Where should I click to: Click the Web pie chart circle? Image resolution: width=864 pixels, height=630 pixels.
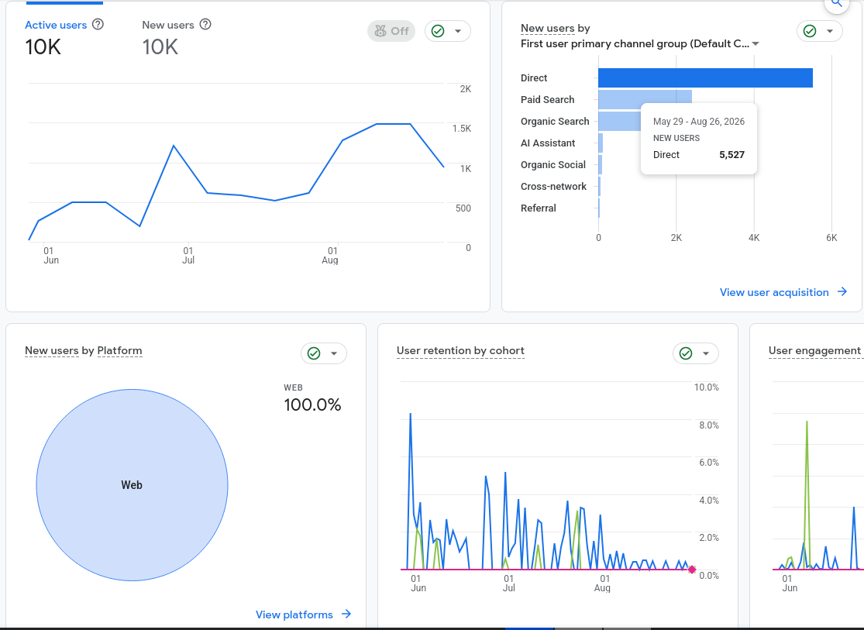tap(133, 485)
